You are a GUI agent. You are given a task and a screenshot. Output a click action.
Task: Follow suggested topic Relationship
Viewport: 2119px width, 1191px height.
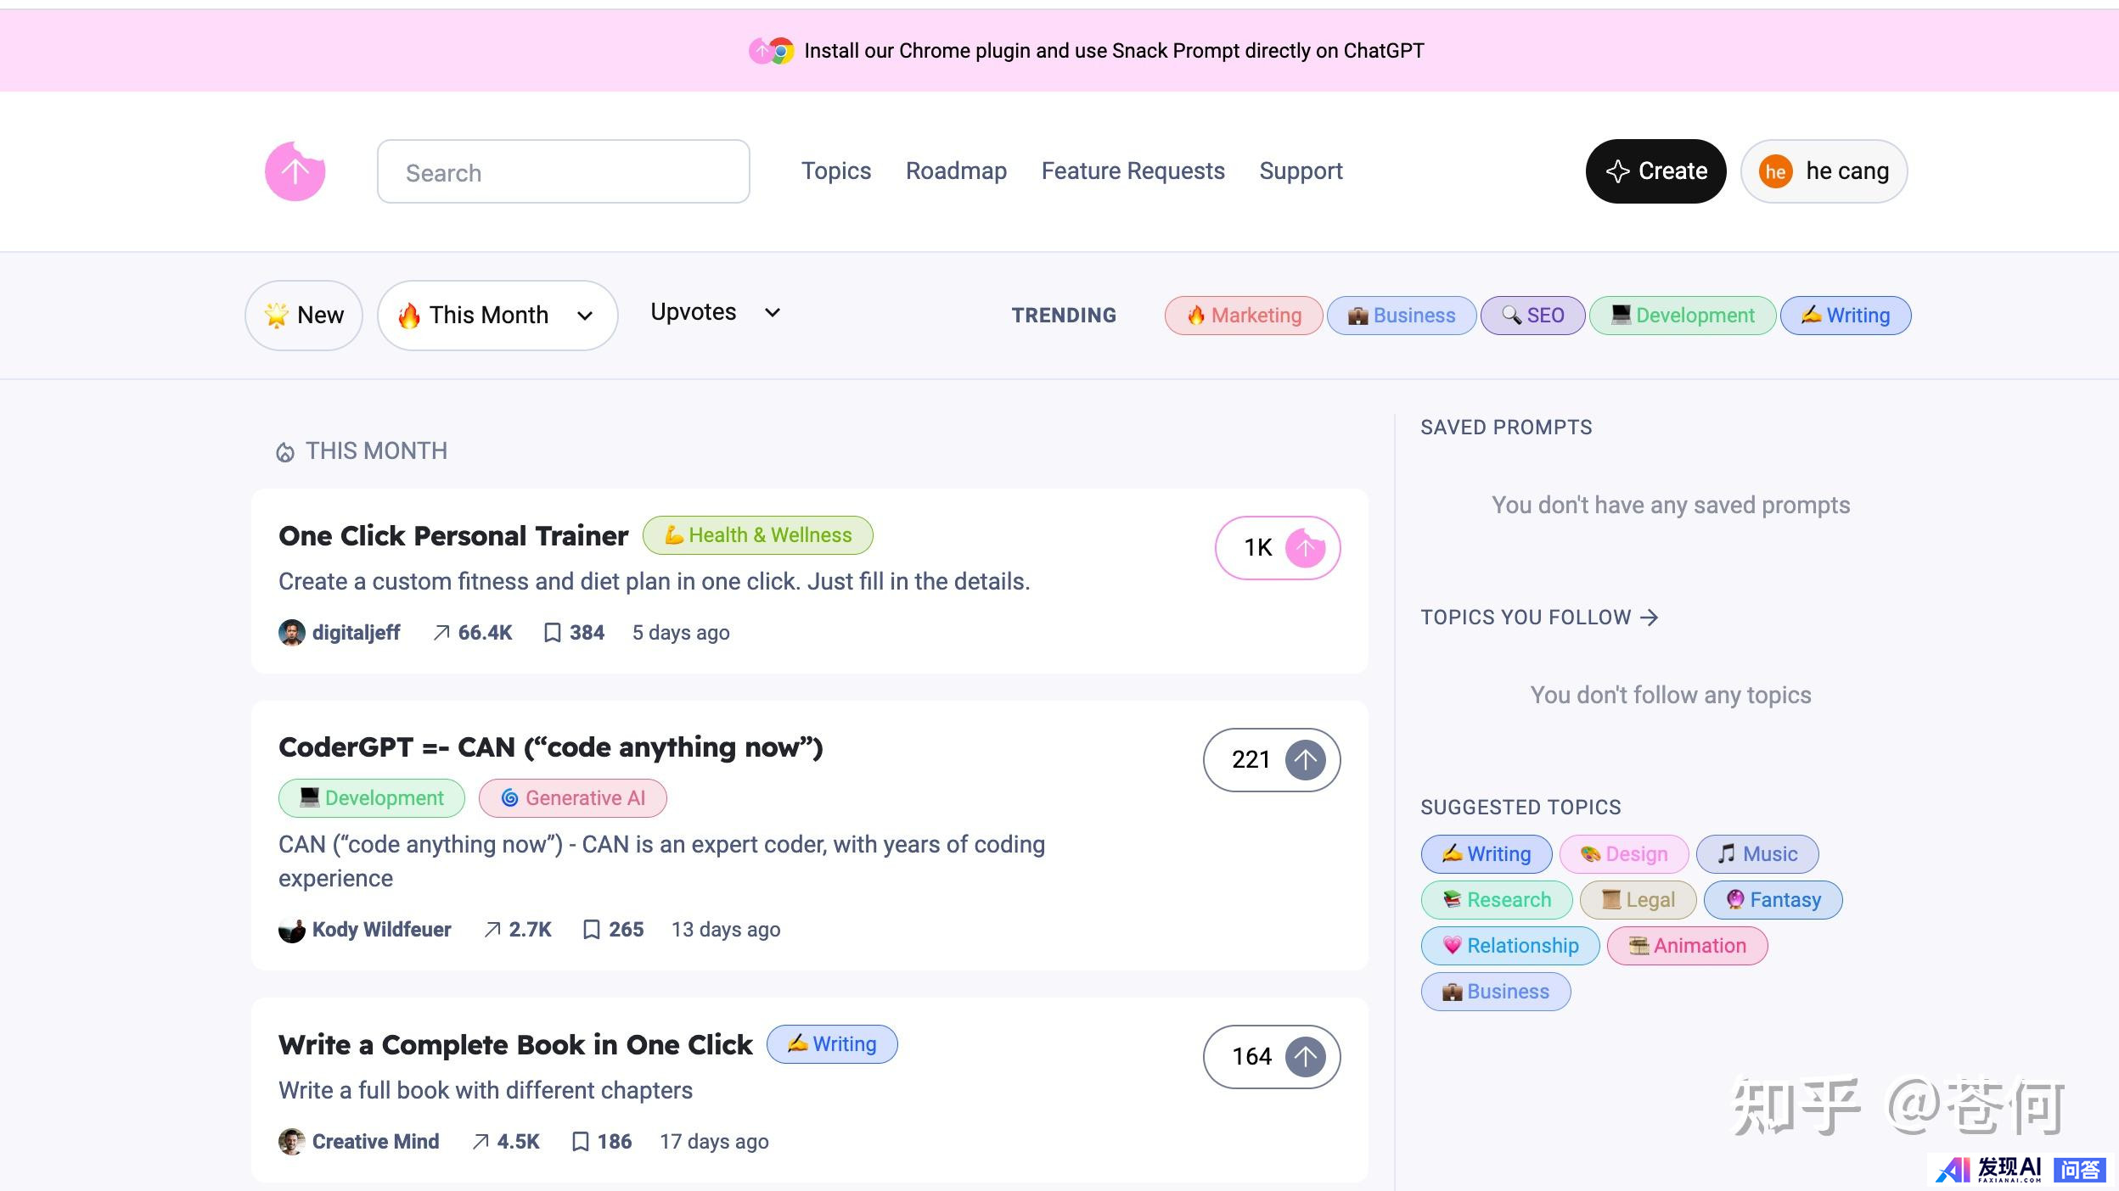[1510, 946]
